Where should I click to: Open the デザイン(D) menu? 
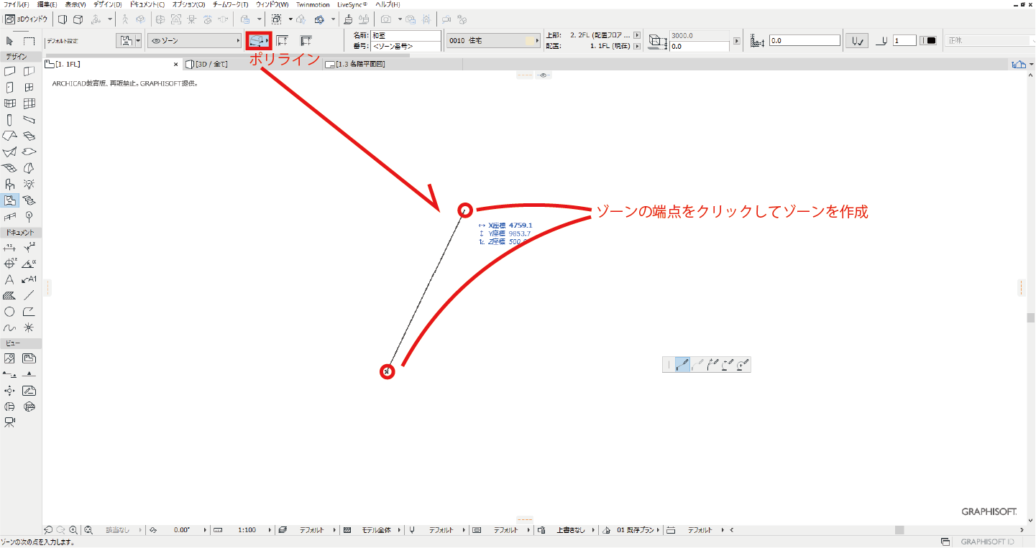pyautogui.click(x=107, y=4)
